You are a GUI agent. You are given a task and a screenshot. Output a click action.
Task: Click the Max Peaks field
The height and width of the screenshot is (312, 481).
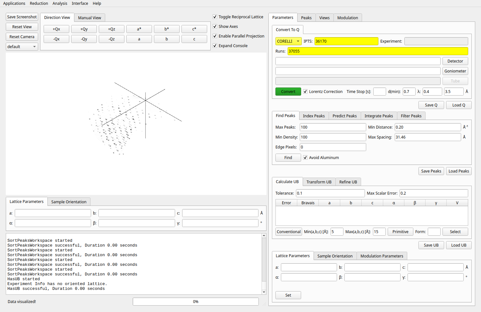333,127
